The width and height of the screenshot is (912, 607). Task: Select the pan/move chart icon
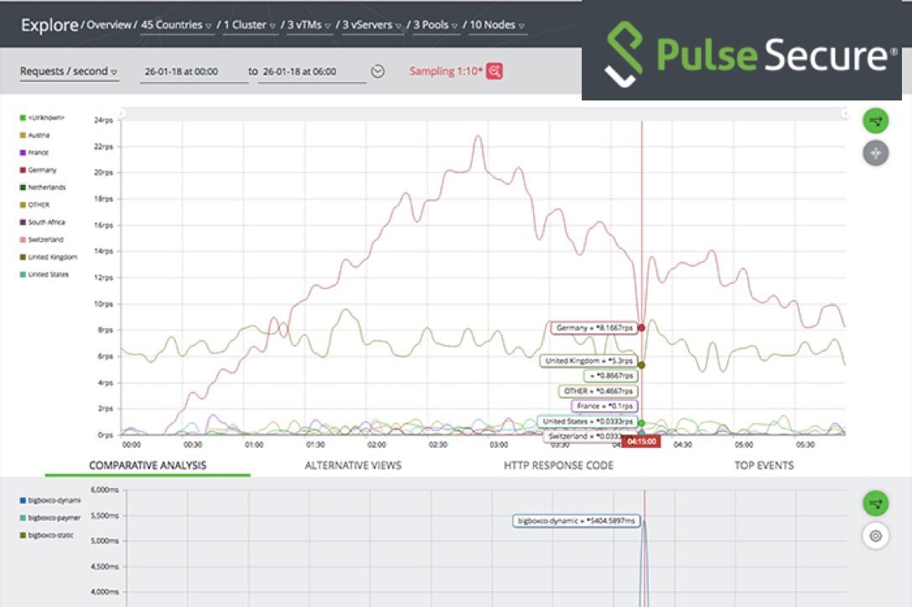(875, 152)
